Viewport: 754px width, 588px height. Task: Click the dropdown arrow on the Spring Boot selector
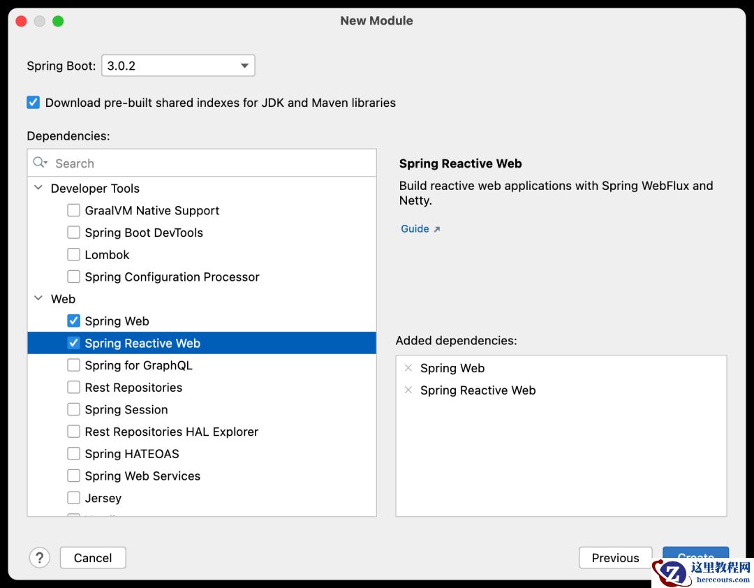(245, 65)
